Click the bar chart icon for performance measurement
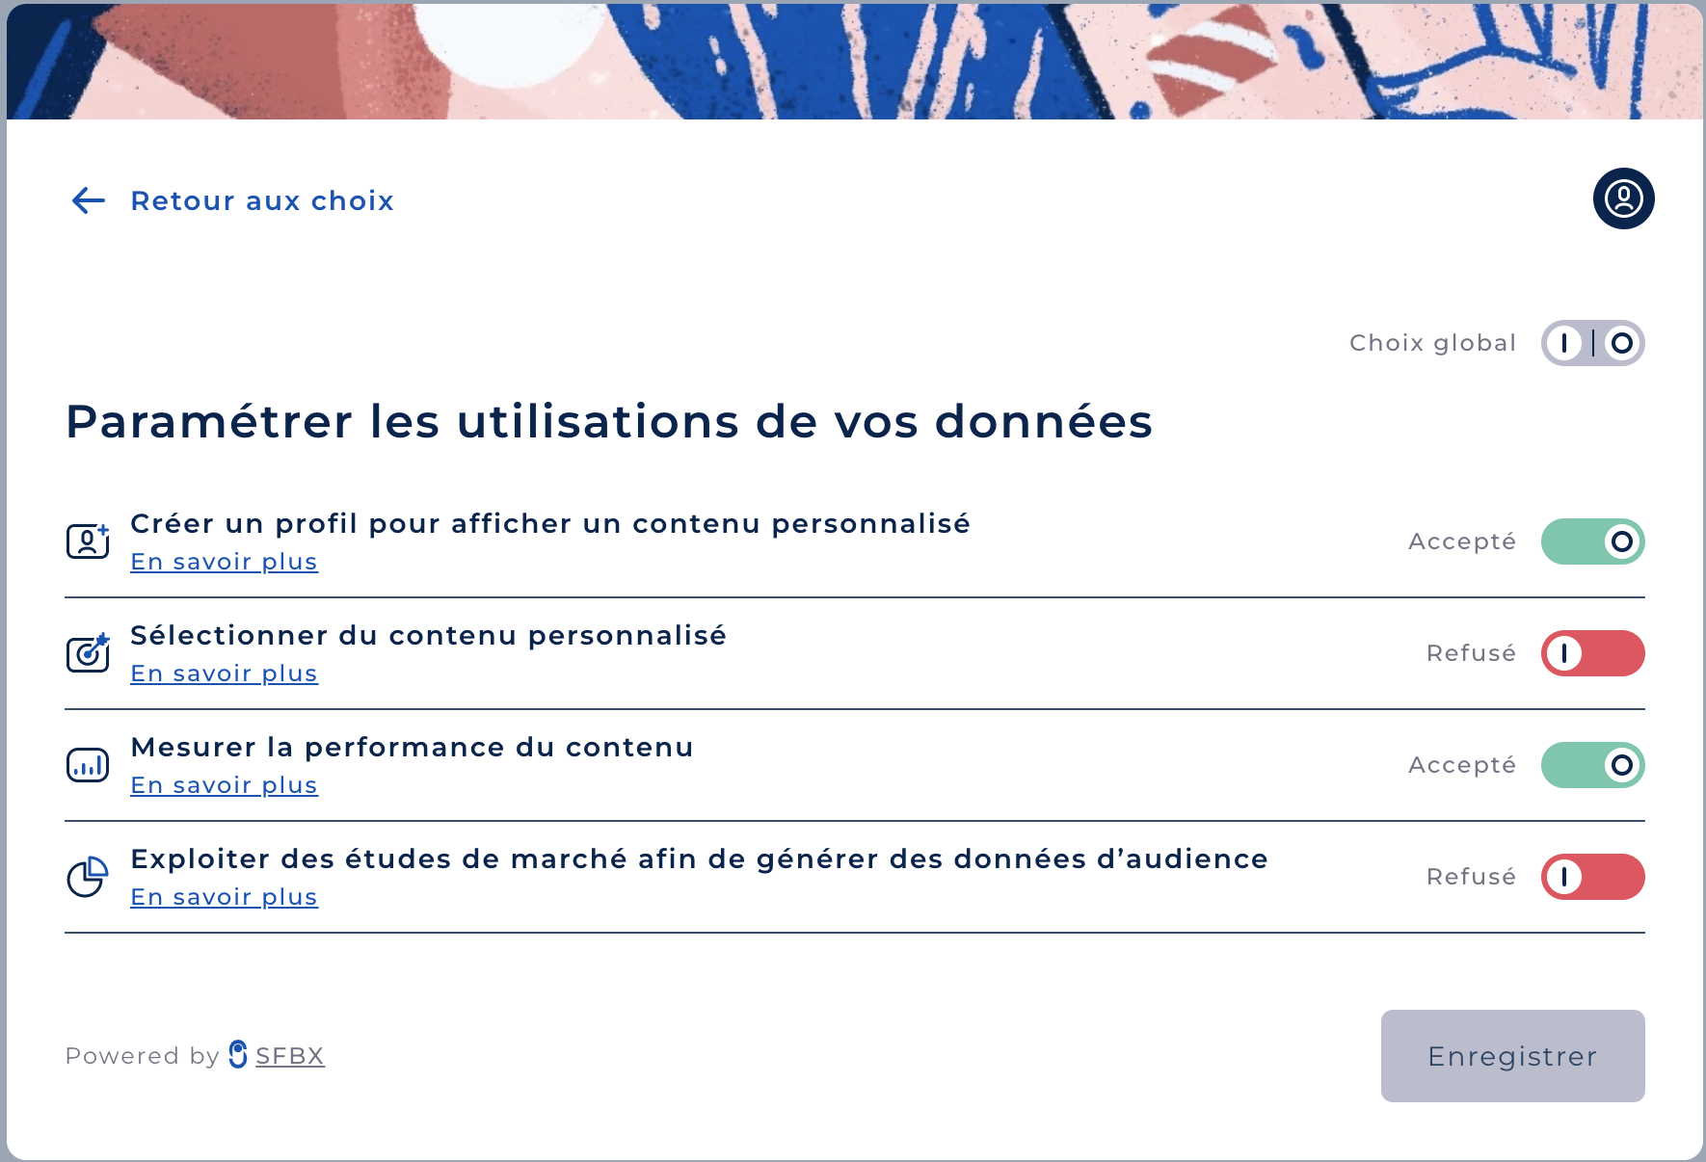This screenshot has height=1162, width=1706. coord(88,765)
